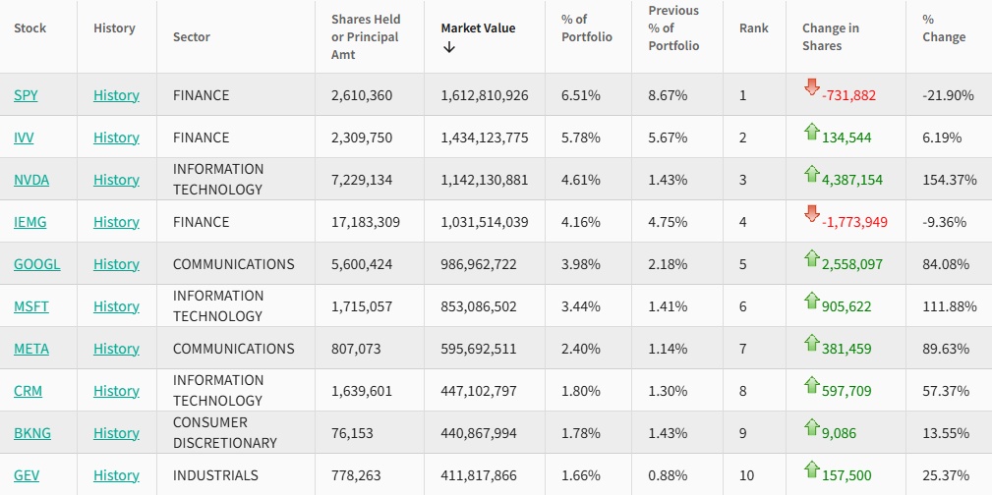Click the green up arrow for MSFT
Image resolution: width=992 pixels, height=495 pixels.
(x=811, y=300)
